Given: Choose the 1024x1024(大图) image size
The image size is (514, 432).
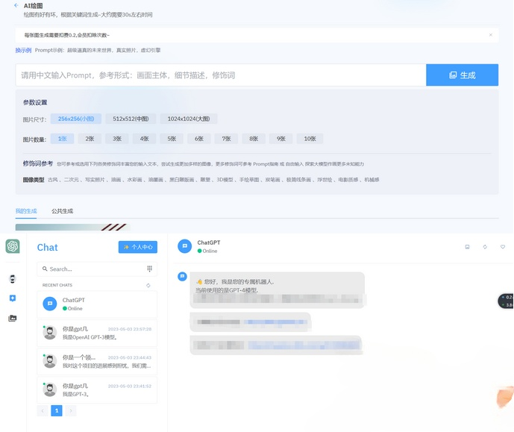Looking at the screenshot, I should coord(188,119).
